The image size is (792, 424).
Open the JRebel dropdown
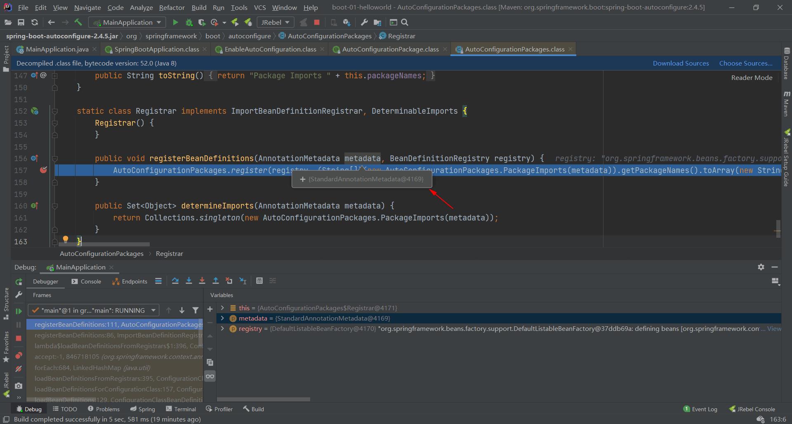click(275, 22)
